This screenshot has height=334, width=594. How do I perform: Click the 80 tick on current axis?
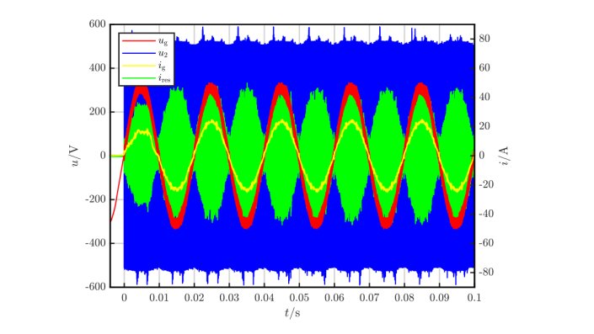(x=484, y=39)
